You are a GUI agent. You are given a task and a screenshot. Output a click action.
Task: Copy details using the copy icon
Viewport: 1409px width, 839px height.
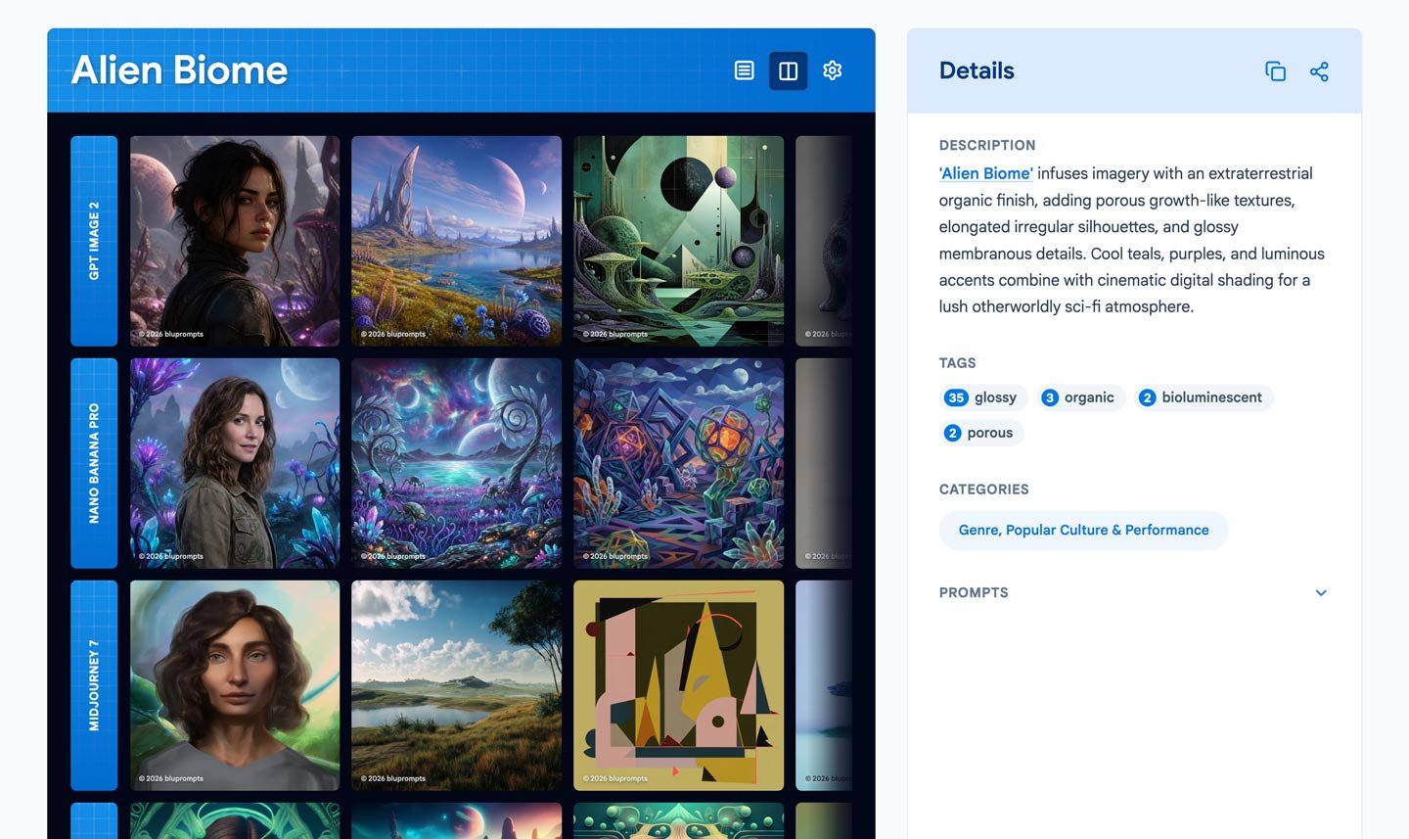tap(1275, 71)
